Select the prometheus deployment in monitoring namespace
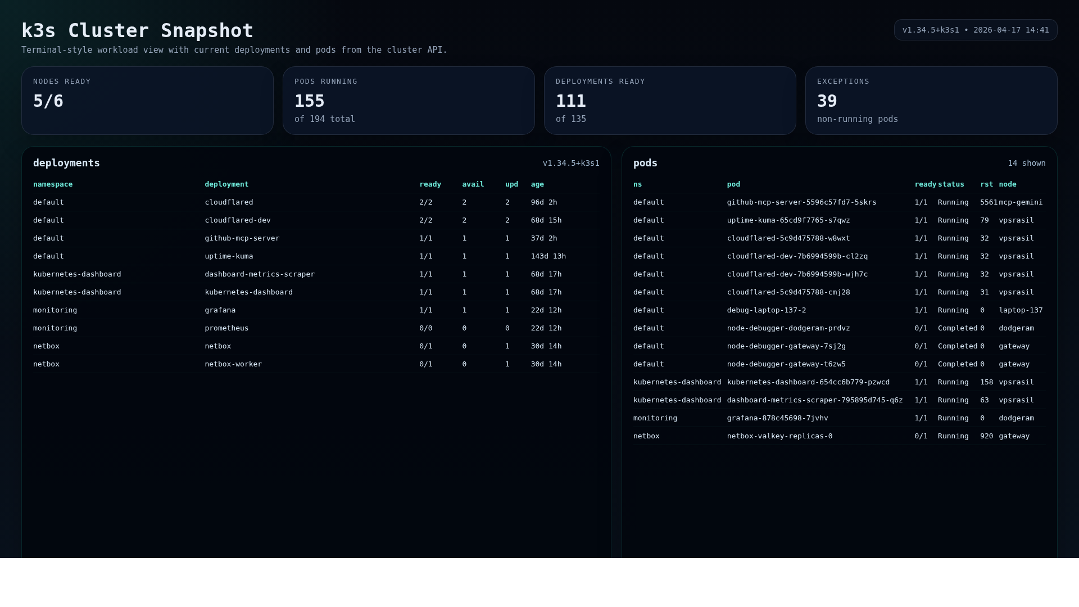The height and width of the screenshot is (607, 1079). click(281, 328)
